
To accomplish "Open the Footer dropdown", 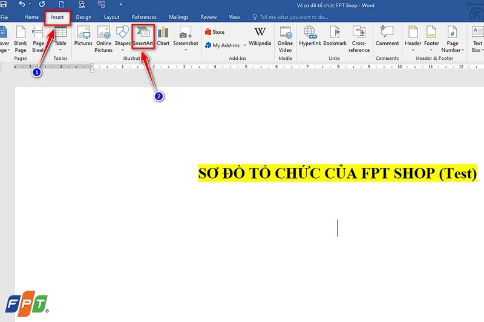I will point(431,39).
